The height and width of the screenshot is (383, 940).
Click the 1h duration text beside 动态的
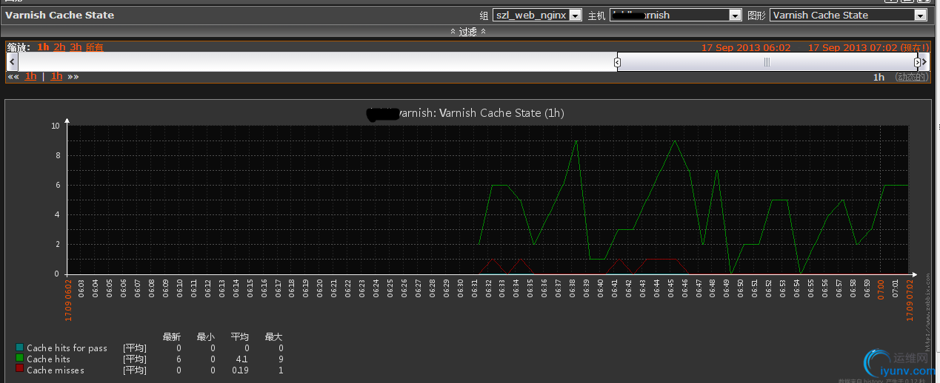(879, 77)
